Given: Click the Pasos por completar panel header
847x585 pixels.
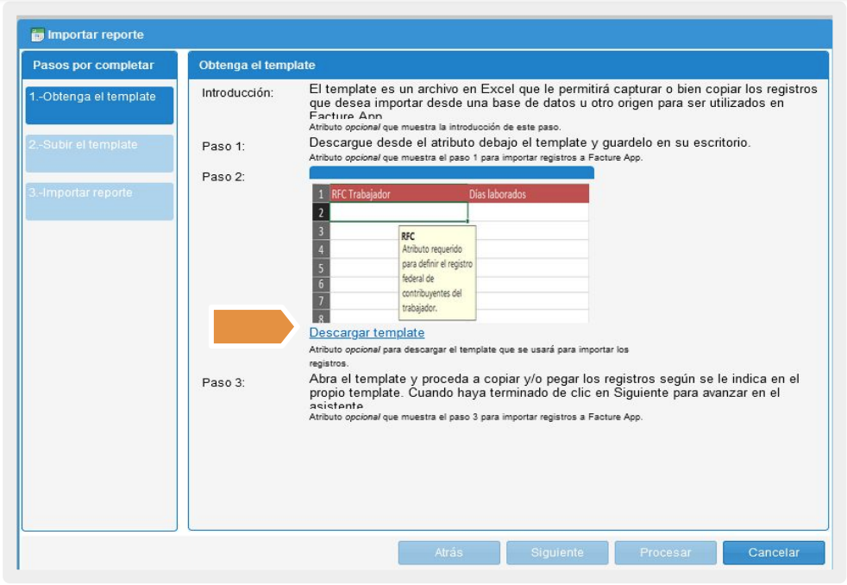Looking at the screenshot, I should coord(99,65).
